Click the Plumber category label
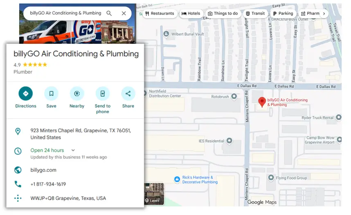The image size is (351, 215). (23, 72)
